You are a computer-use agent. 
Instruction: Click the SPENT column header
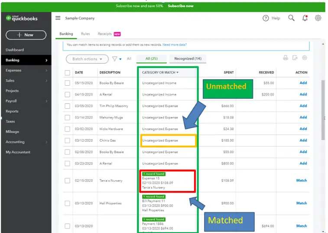point(229,73)
